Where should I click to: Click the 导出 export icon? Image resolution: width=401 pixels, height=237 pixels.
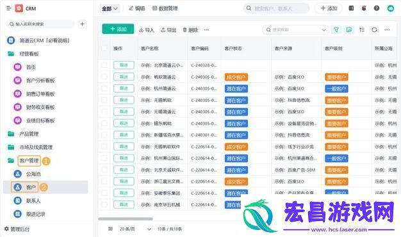click(x=163, y=30)
